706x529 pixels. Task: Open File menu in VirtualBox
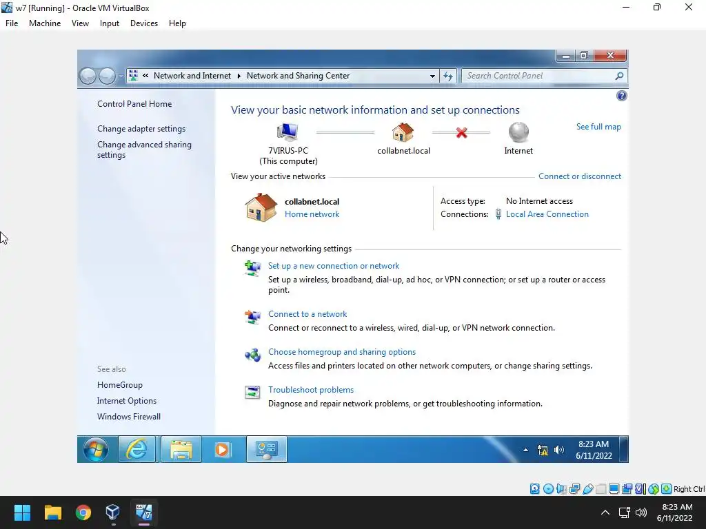[x=12, y=23]
